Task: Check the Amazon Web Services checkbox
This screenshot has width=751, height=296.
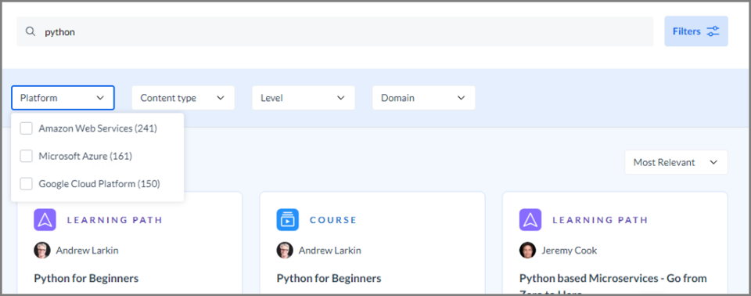Action: pos(27,128)
